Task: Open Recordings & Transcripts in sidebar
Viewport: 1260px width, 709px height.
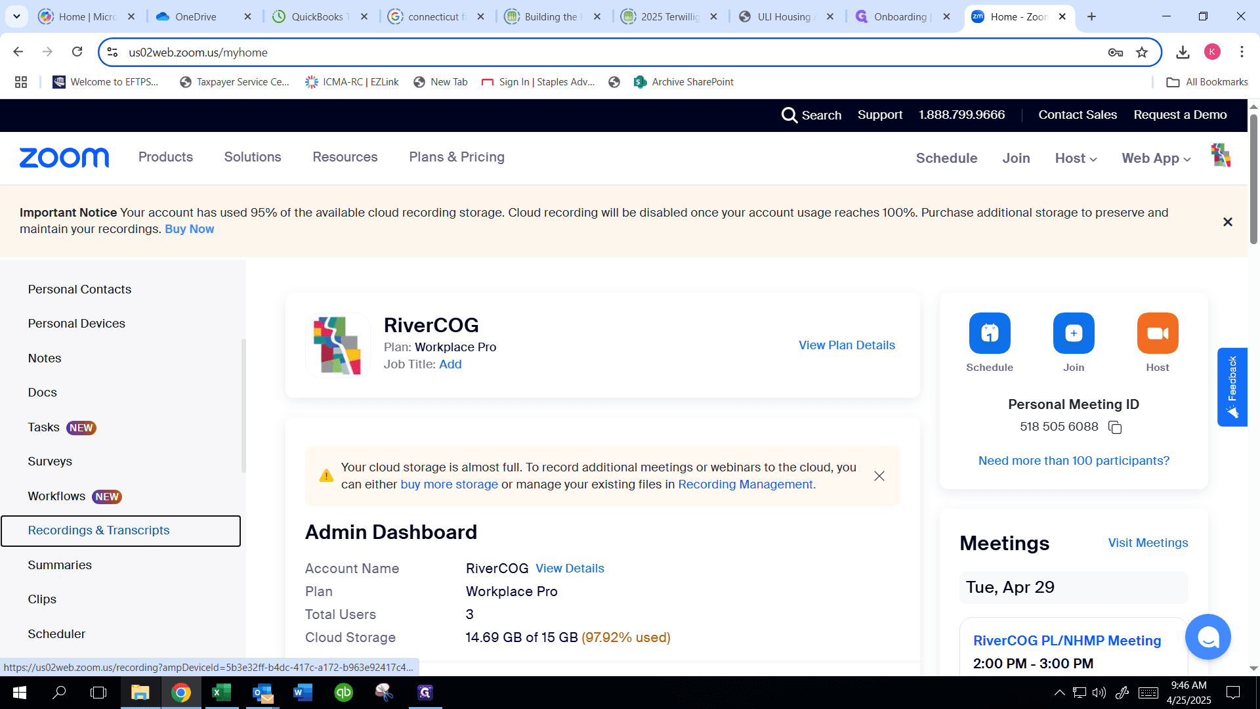Action: pos(121,530)
